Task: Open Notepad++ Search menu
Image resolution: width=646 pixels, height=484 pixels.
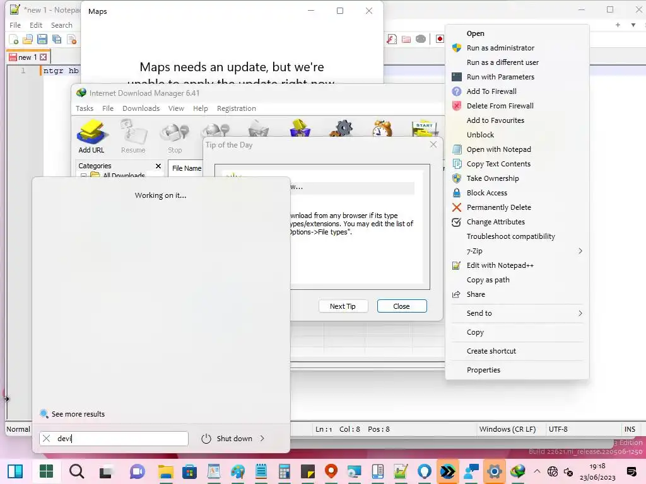Action: (62, 25)
